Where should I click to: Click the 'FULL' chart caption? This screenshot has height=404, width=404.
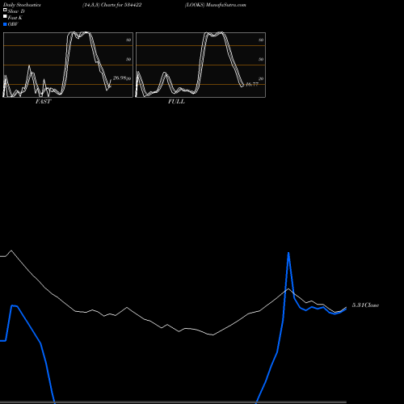(x=176, y=102)
